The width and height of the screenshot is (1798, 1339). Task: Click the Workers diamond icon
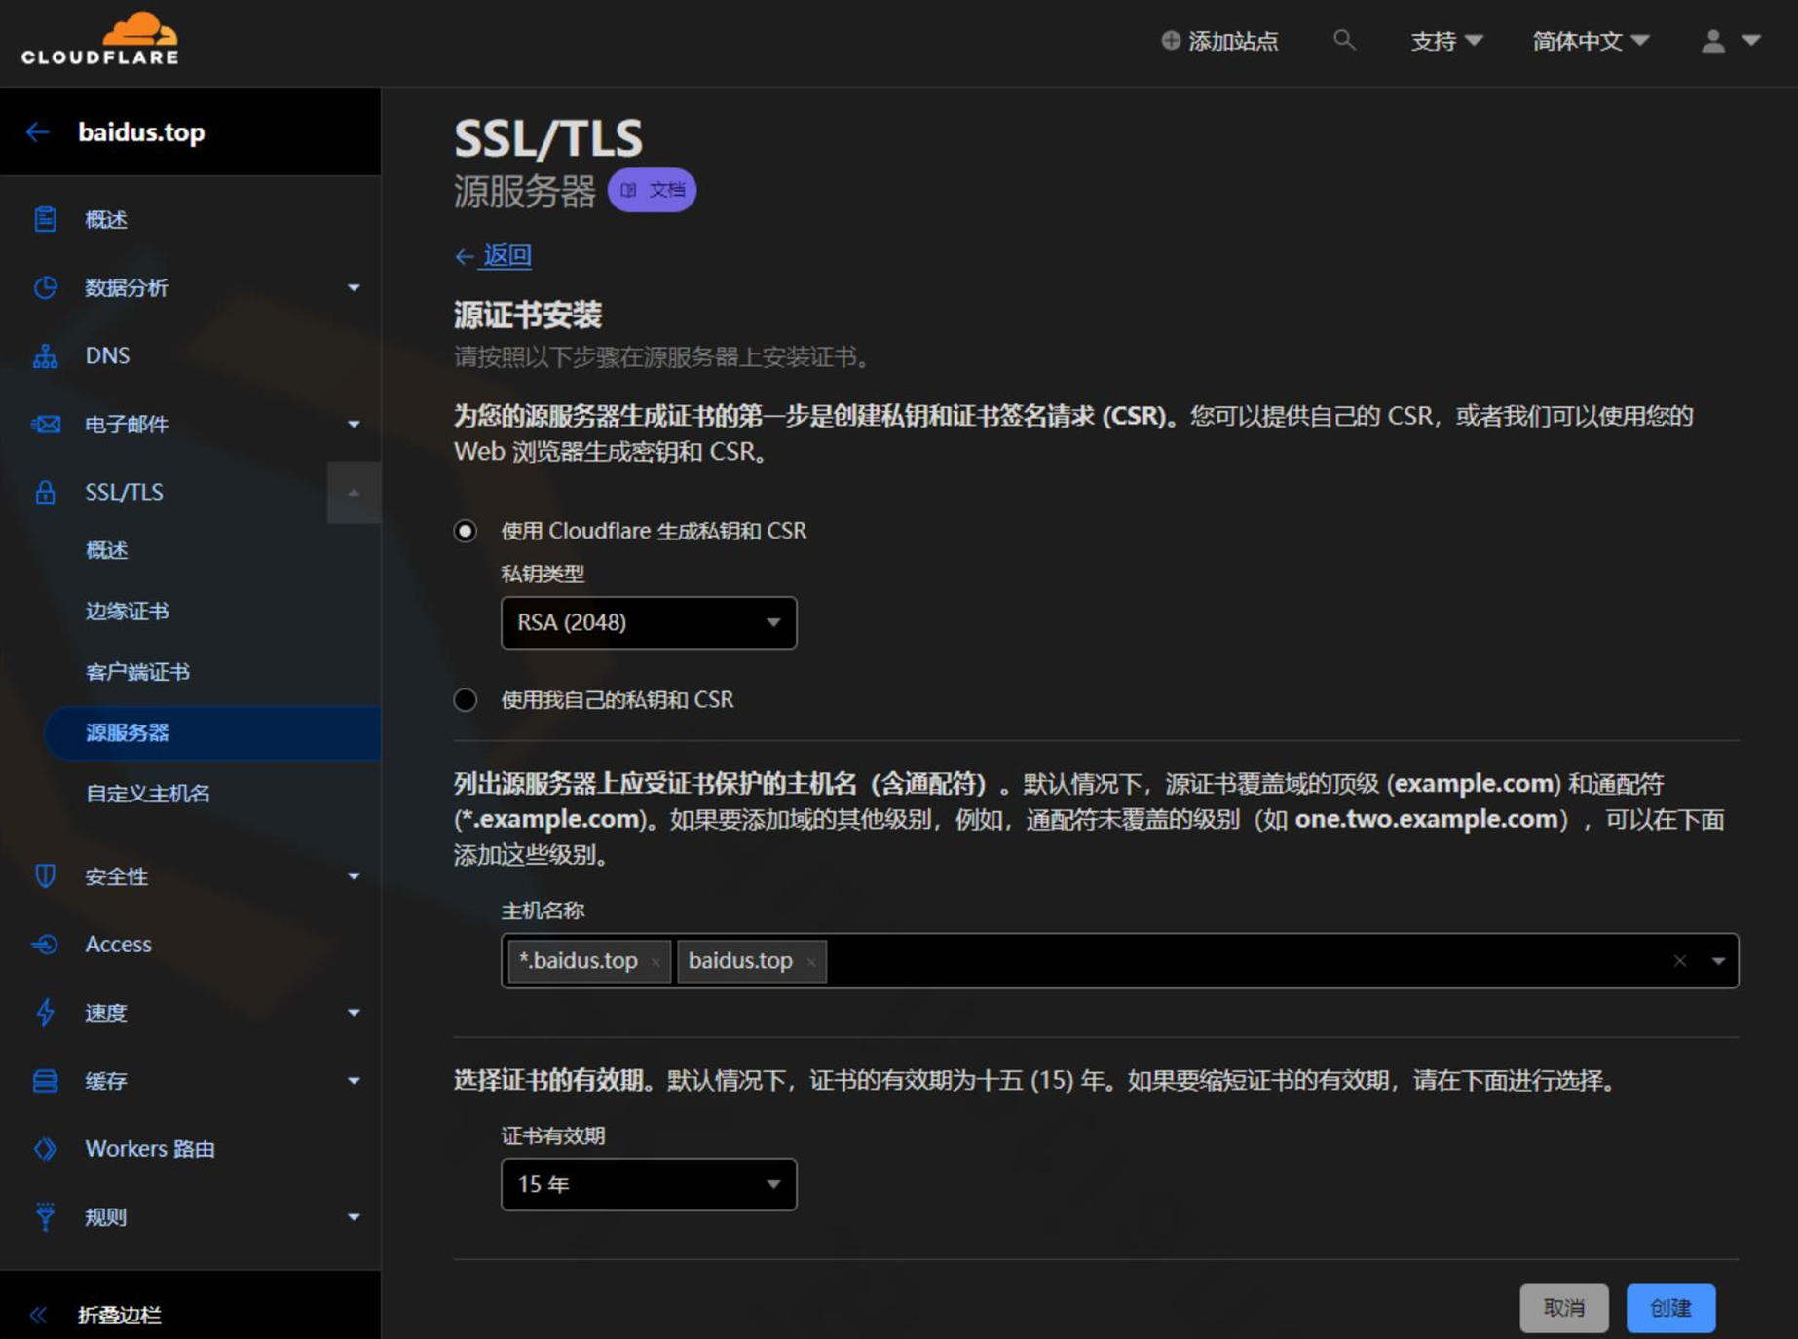[45, 1149]
